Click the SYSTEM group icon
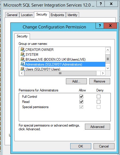 (x=23, y=54)
